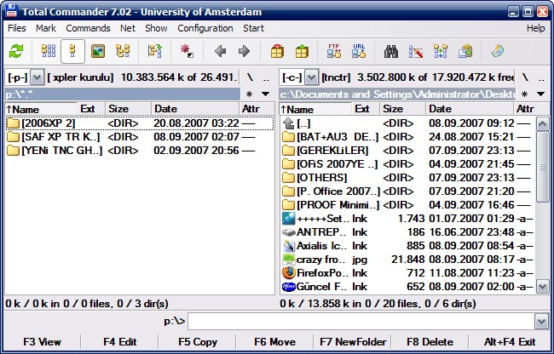
Task: Click the F6 Move button
Action: point(275,341)
